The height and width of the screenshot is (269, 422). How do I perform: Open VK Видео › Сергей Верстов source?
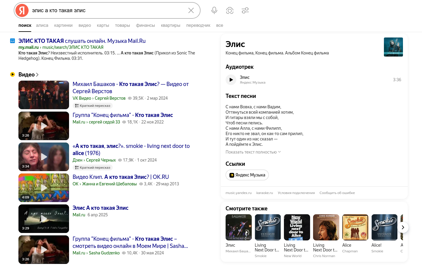(x=99, y=98)
